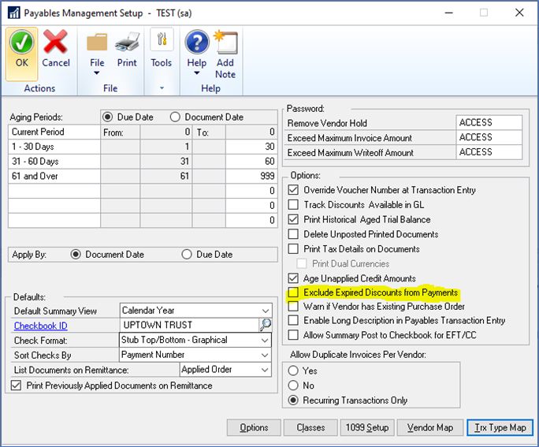Click the Checkbook ID lookup magnifier icon
Viewport: 539px width, 447px height.
pos(266,325)
